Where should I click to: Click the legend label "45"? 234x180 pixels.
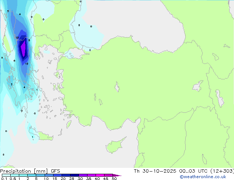point(106,179)
